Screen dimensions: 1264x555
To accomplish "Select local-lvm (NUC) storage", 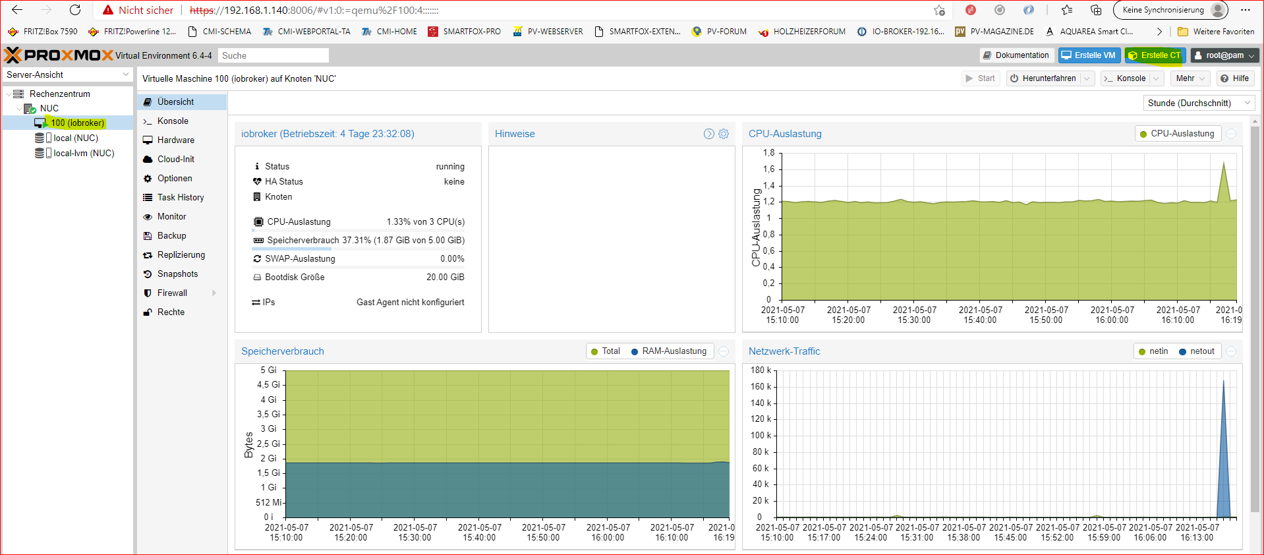I will point(84,153).
